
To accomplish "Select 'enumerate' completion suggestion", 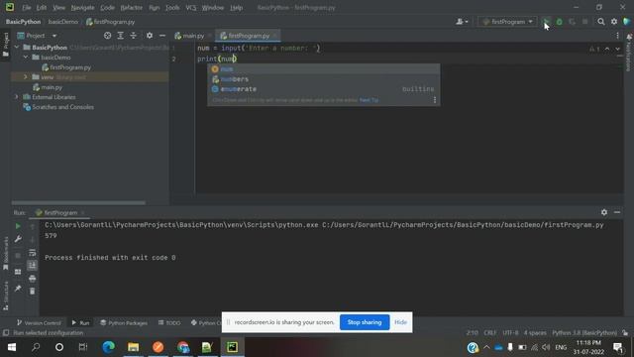I will click(324, 89).
